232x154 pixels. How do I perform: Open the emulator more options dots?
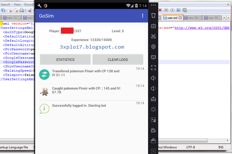[153, 5]
